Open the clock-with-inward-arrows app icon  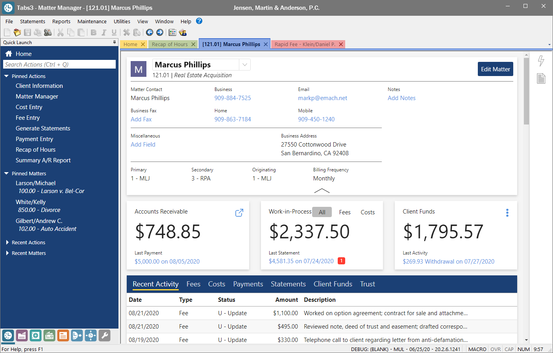pyautogui.click(x=91, y=336)
